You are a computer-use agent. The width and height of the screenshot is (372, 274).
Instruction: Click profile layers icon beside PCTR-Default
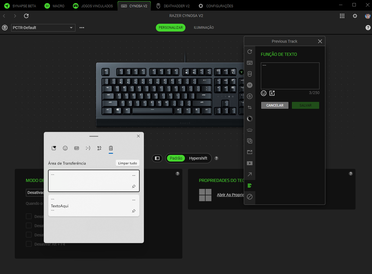(x=5, y=28)
